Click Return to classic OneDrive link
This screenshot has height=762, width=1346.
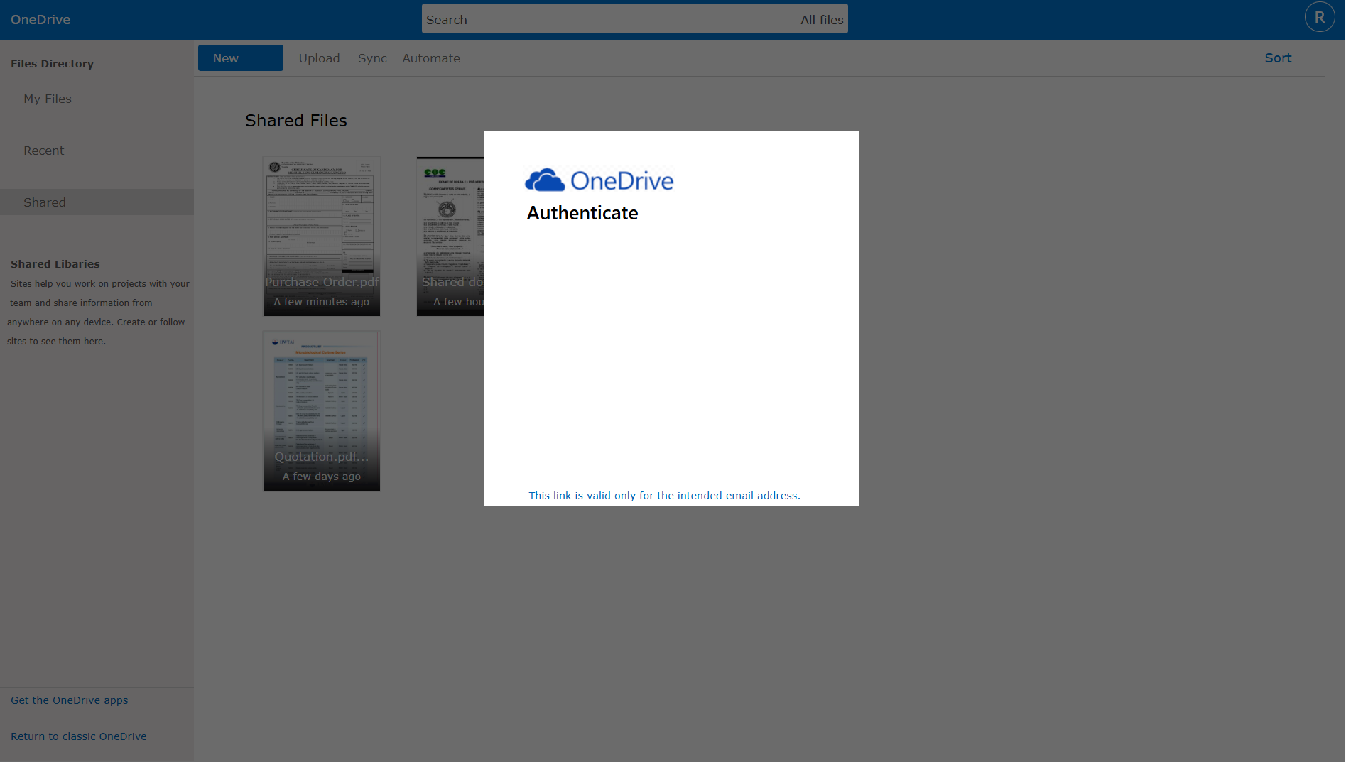click(x=79, y=736)
